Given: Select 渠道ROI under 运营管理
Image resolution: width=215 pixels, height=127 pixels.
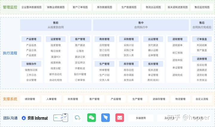Looking at the screenshot, I should point(56,57).
